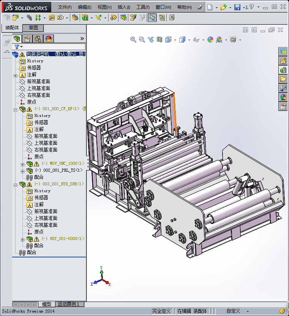
Task: Open the Insert Components dropdown arrow
Action: click(22, 18)
